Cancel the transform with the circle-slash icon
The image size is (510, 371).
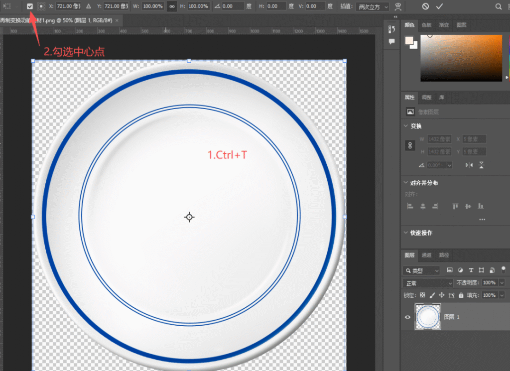click(425, 6)
